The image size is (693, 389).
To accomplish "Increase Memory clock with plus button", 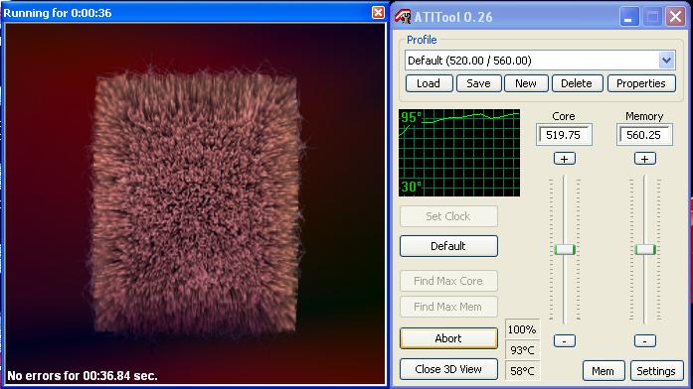I will click(645, 159).
